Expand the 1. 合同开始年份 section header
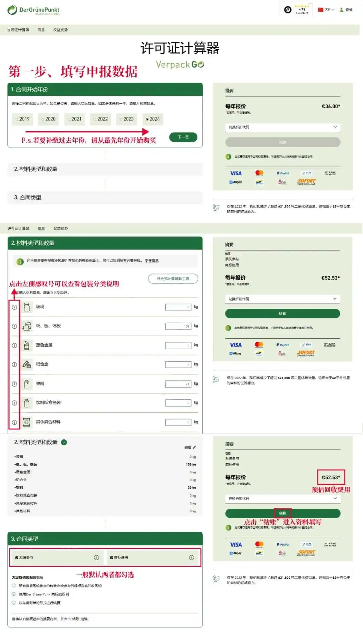 105,89
